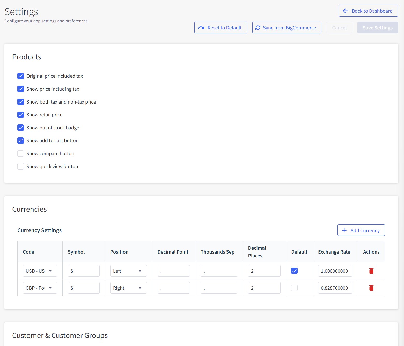Click Add Currency button

pyautogui.click(x=361, y=230)
